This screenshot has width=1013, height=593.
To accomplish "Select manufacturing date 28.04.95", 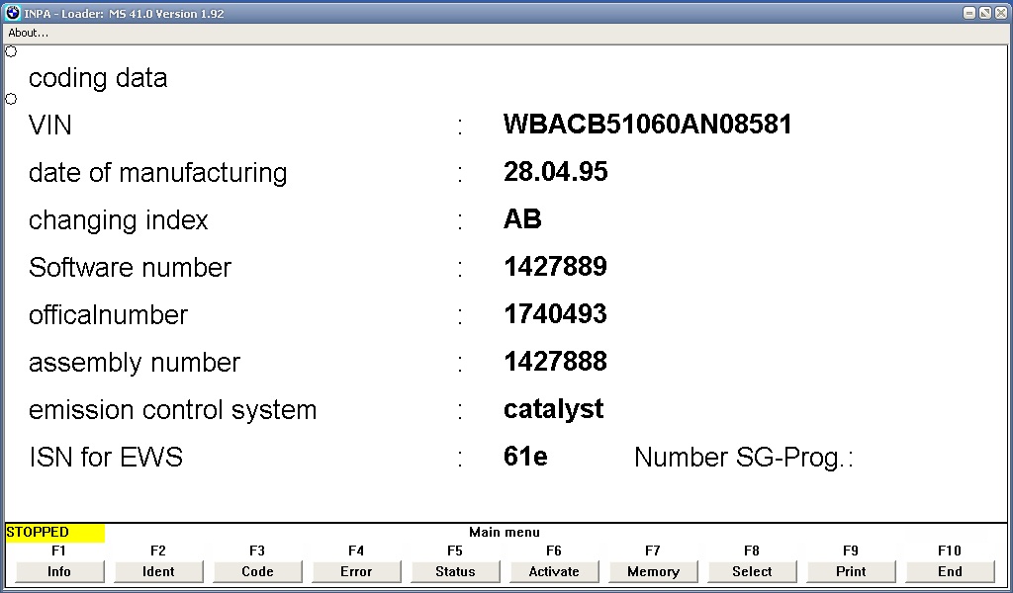I will click(x=556, y=172).
